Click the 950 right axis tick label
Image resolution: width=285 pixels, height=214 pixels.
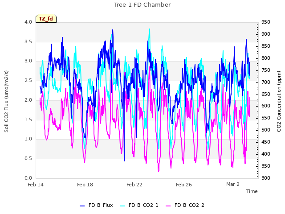click(266, 22)
